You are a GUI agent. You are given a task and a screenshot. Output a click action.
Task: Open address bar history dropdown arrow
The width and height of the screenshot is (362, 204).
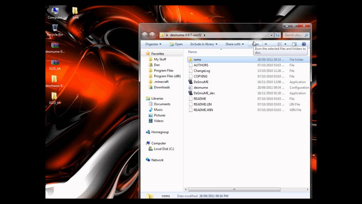point(271,35)
